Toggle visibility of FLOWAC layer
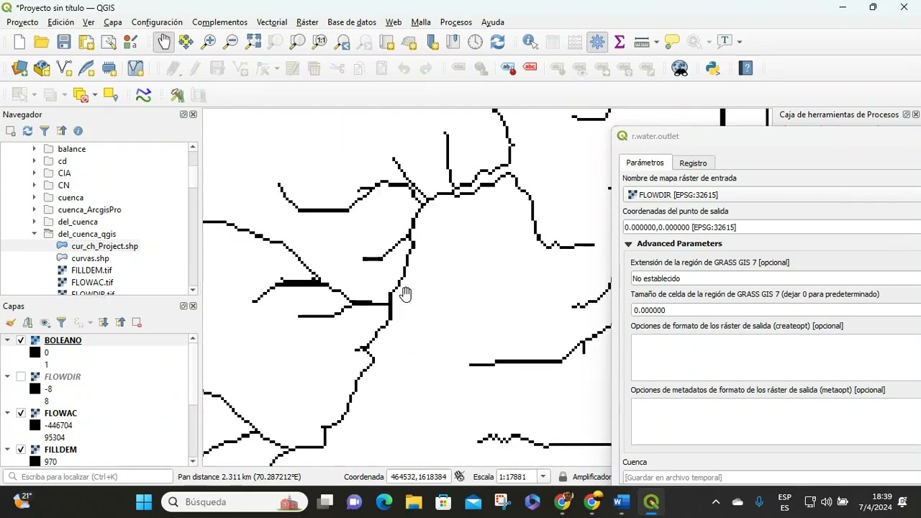This screenshot has width=921, height=518. pos(21,414)
